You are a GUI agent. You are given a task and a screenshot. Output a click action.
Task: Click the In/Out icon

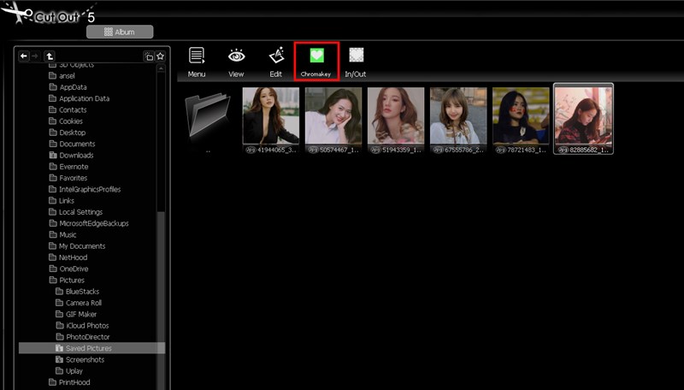[x=356, y=61]
